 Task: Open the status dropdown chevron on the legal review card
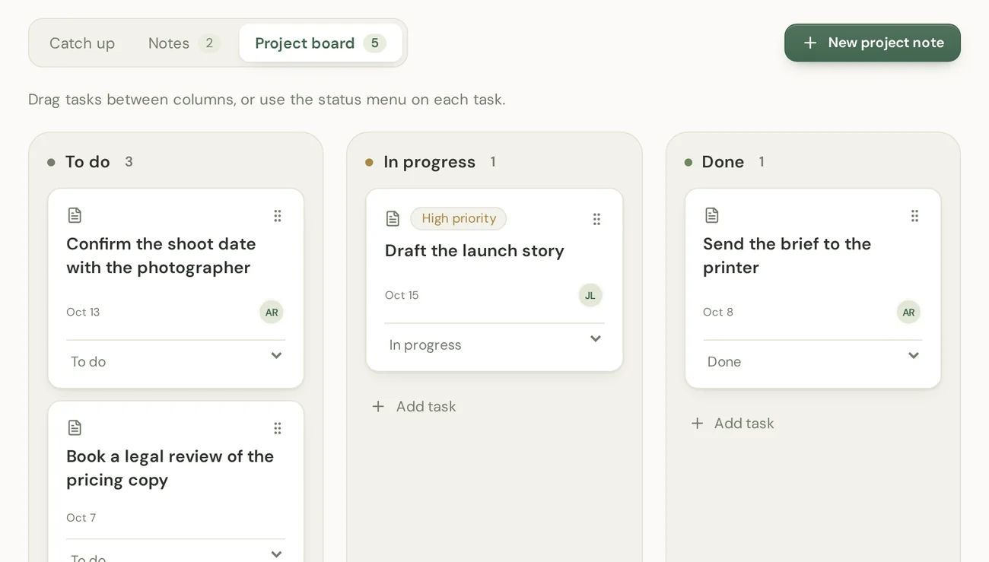coord(276,554)
